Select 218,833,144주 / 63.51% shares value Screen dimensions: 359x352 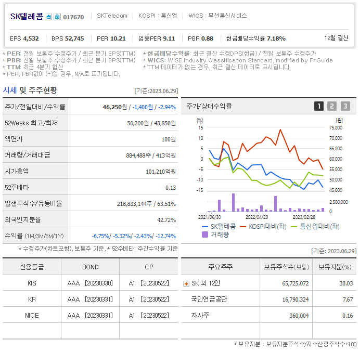pyautogui.click(x=146, y=204)
